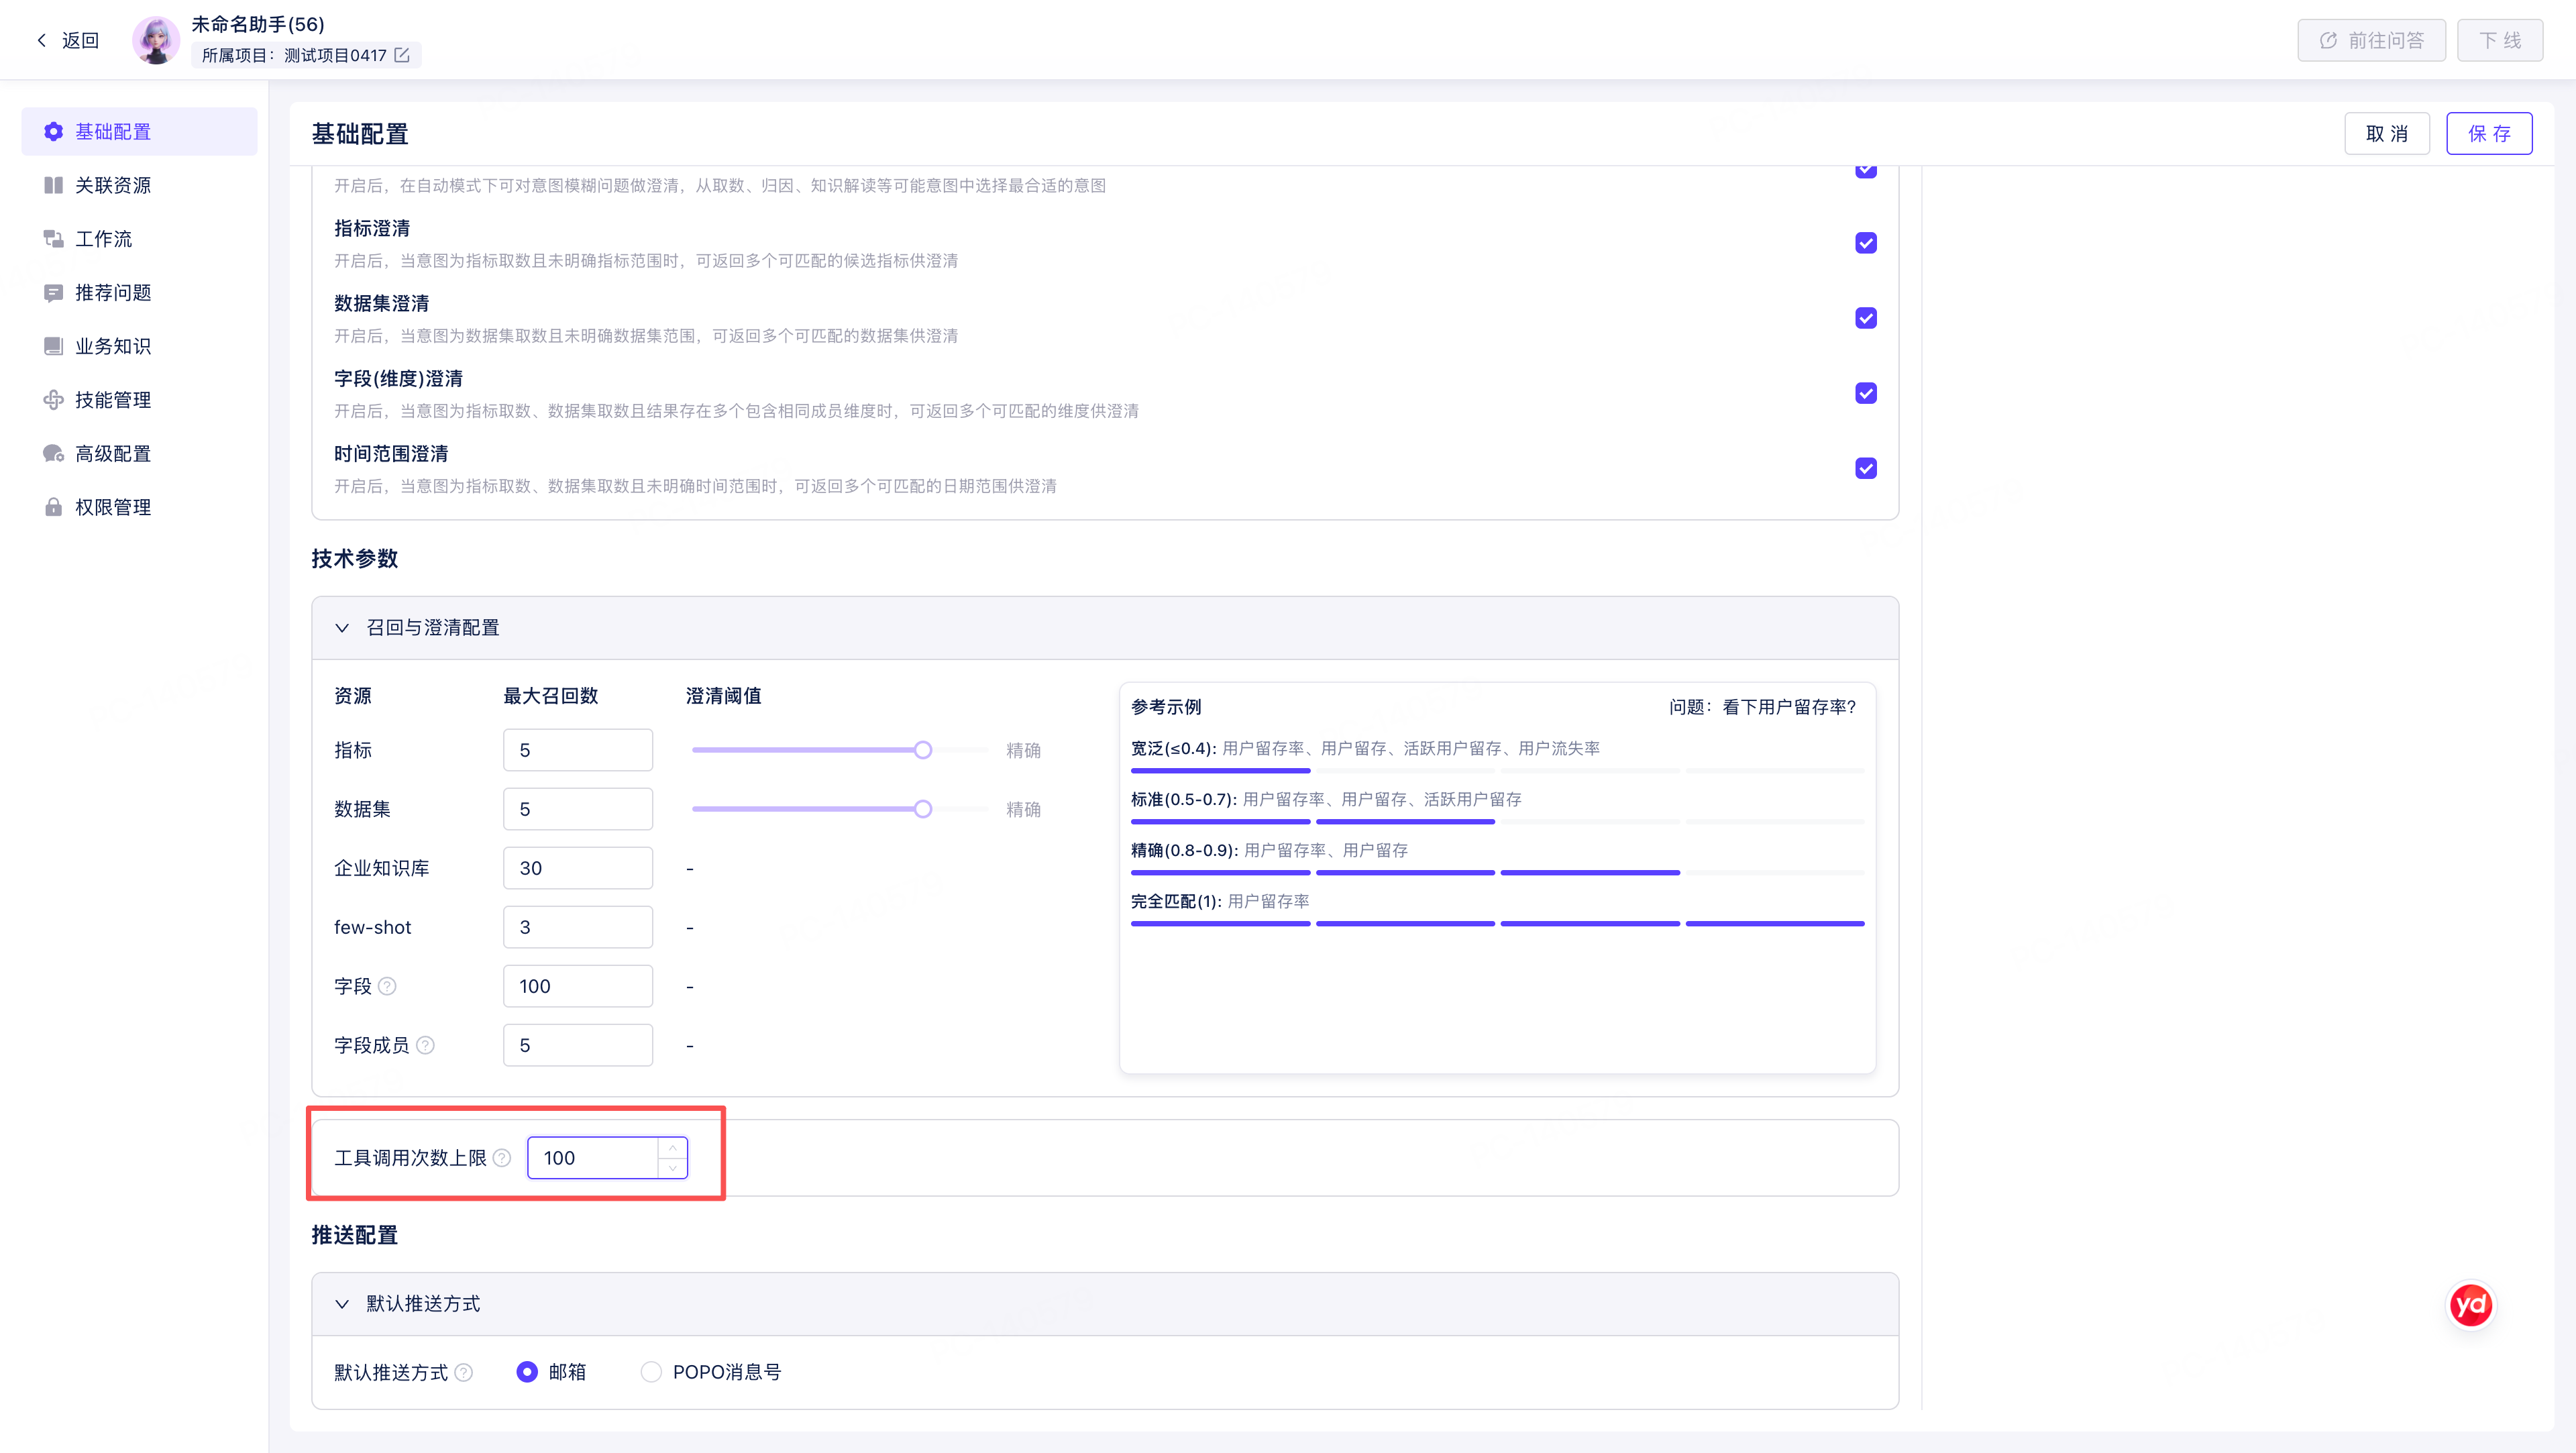Click the help icon beside 默认推送方式 label
This screenshot has height=1453, width=2576.
pos(464,1372)
